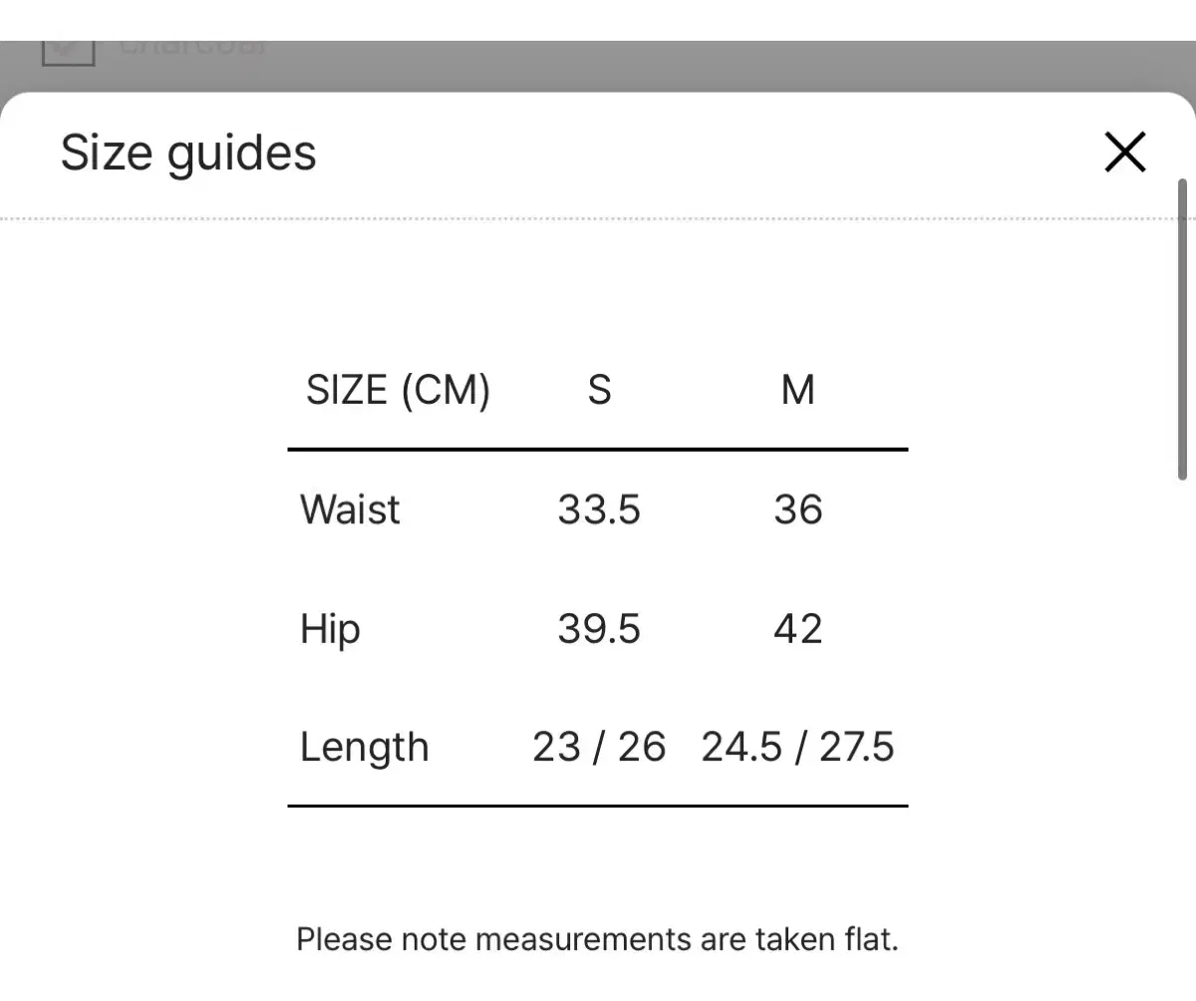
Task: Click the 33.5 waist value
Action: point(599,509)
